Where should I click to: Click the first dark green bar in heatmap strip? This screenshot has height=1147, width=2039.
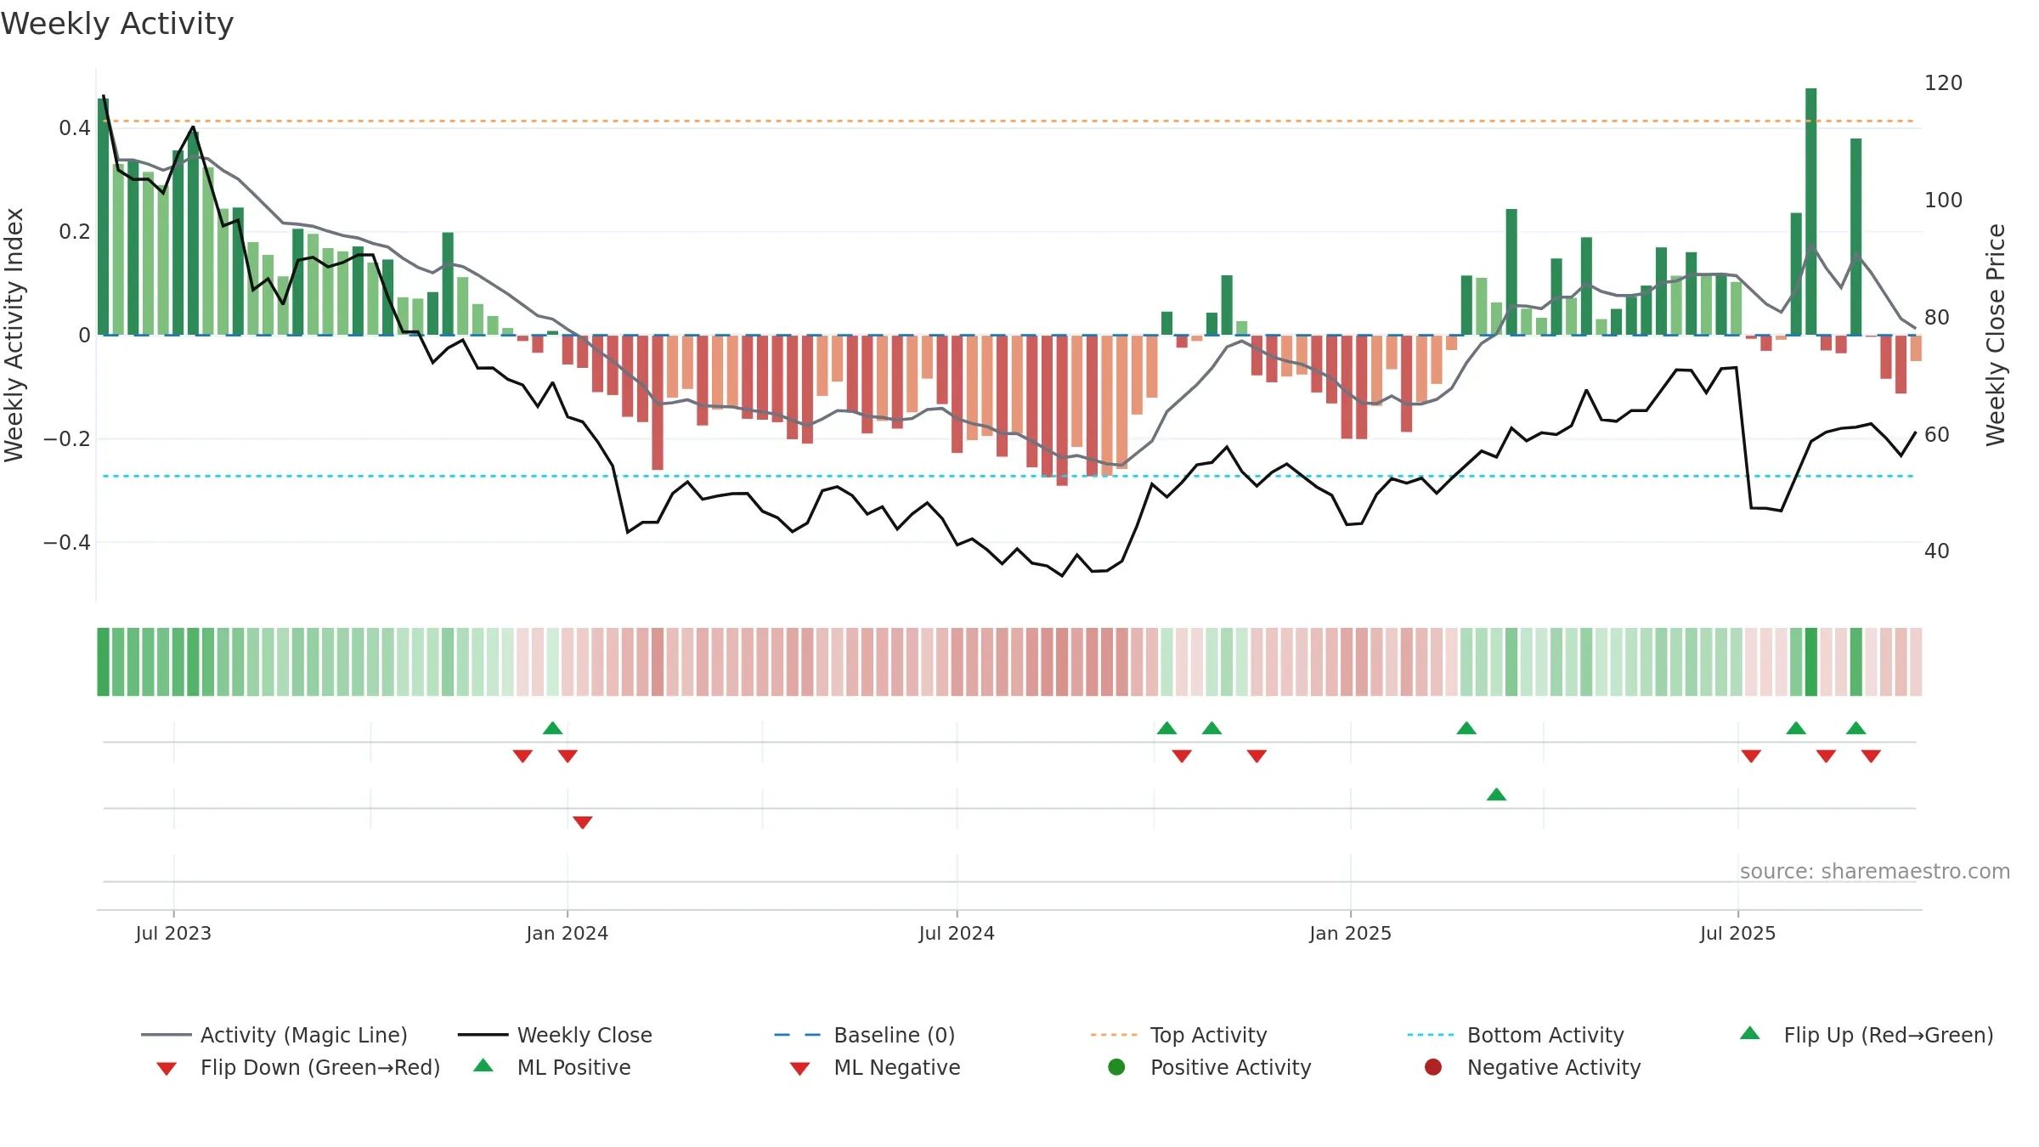103,662
